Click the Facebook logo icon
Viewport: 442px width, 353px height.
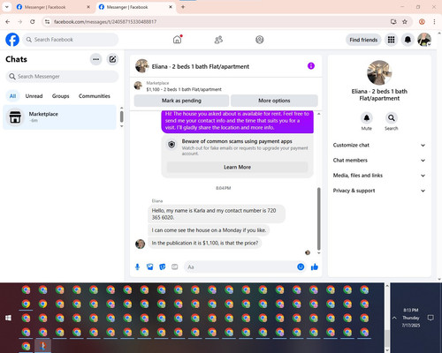pos(12,40)
